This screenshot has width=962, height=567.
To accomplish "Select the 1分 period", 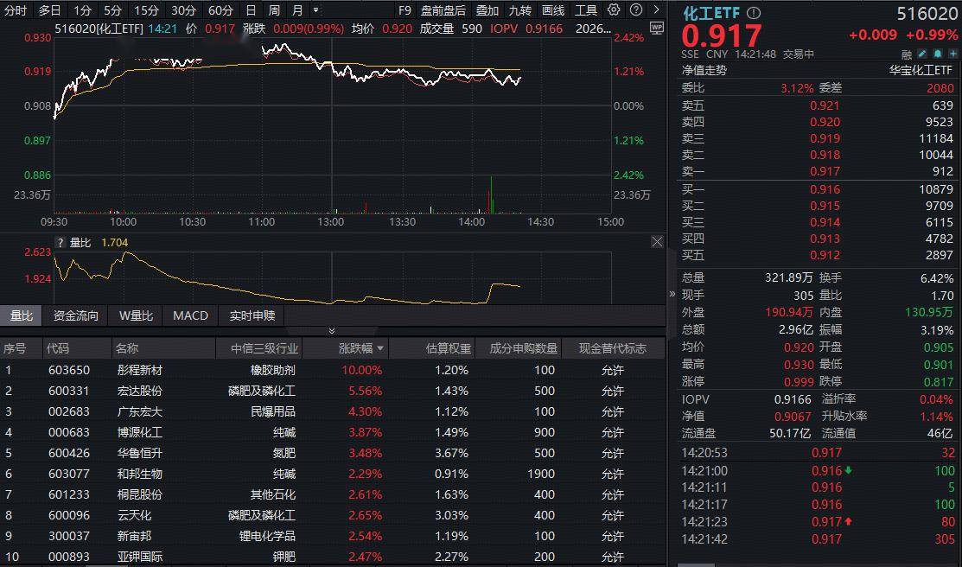I will pyautogui.click(x=83, y=10).
